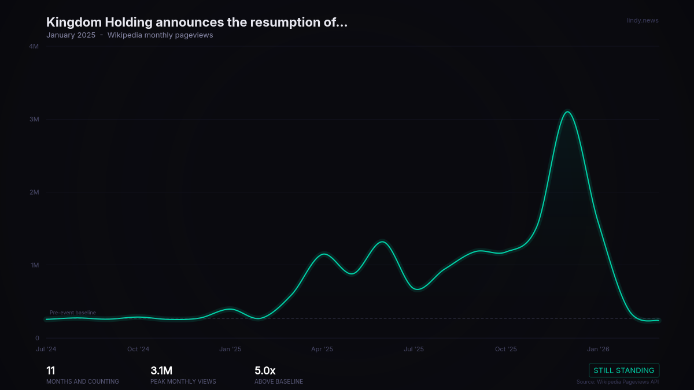This screenshot has height=390, width=694.
Task: Select the Oct '24 x-axis label
Action: (x=138, y=349)
